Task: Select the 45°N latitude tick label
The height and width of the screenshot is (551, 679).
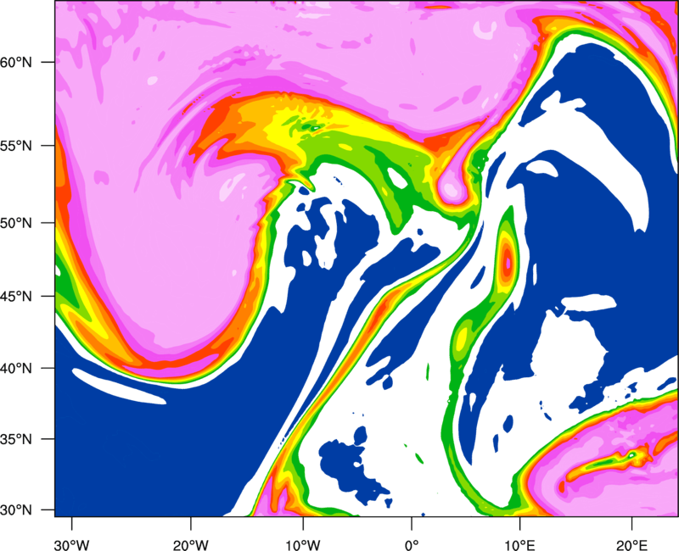Action: pos(16,296)
